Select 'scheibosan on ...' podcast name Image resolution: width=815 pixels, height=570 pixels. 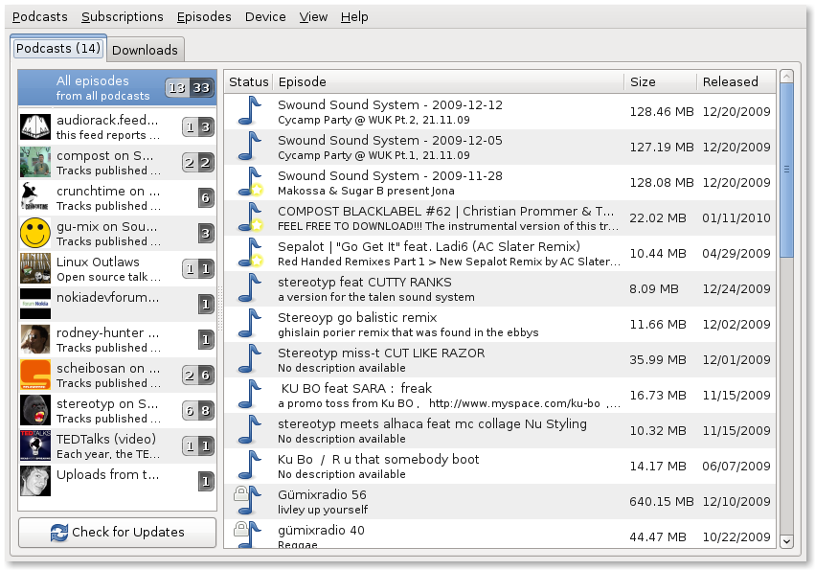pos(108,368)
